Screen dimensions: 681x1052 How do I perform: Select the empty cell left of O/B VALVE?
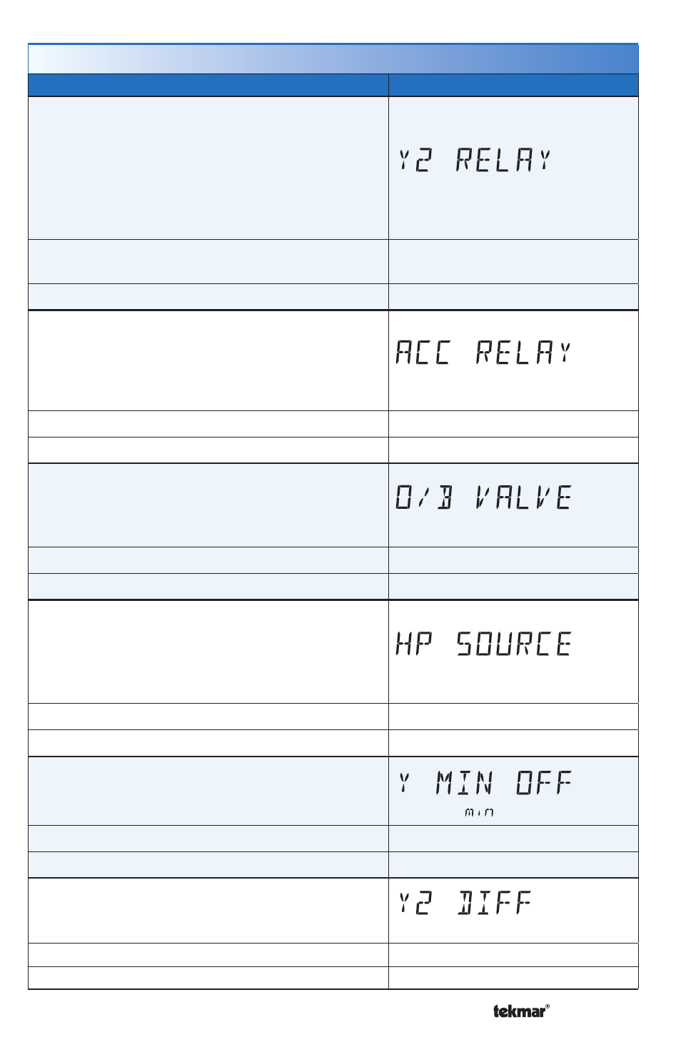[208, 505]
